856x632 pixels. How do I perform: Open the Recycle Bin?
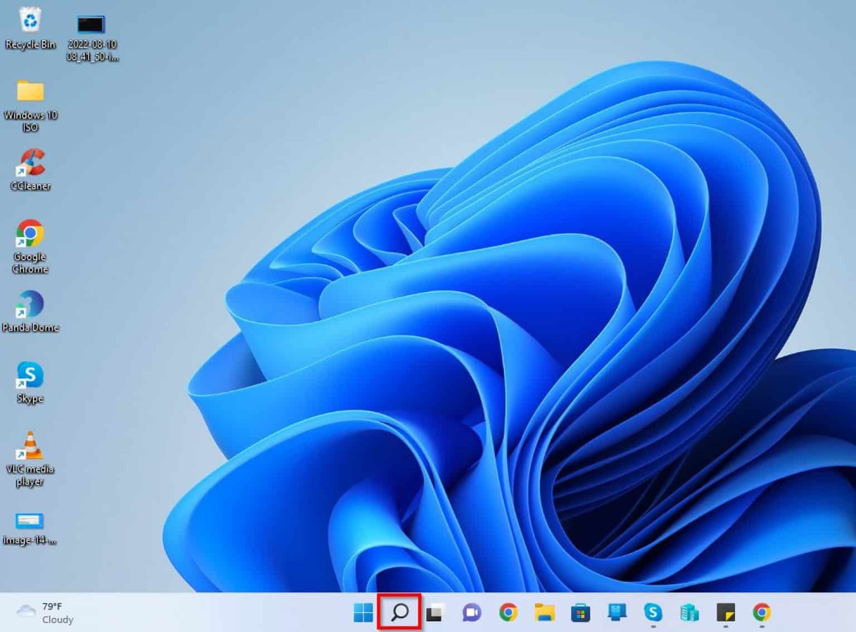pyautogui.click(x=31, y=23)
